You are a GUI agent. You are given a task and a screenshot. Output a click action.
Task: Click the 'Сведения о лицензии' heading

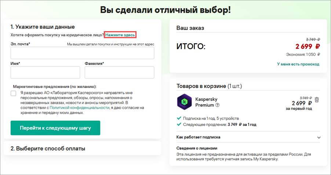197,148
